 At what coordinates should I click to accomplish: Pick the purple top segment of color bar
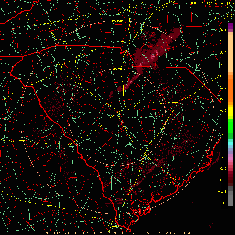231,26
